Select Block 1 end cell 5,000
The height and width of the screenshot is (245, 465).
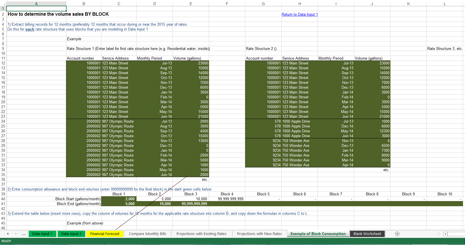coord(119,204)
